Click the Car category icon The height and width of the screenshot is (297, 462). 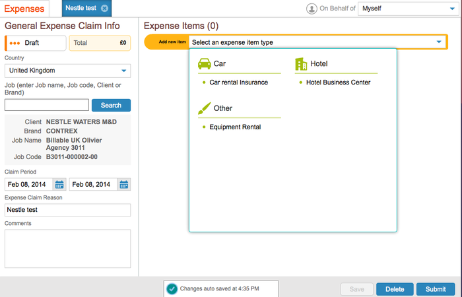coord(205,63)
